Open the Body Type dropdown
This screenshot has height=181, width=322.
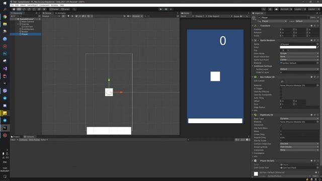pyautogui.click(x=299, y=119)
